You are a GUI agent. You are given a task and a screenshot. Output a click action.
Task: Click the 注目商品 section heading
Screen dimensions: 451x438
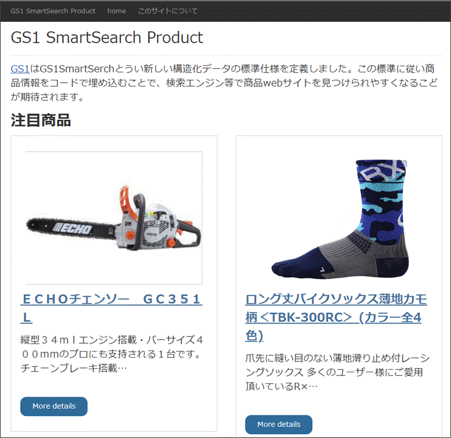tap(41, 120)
